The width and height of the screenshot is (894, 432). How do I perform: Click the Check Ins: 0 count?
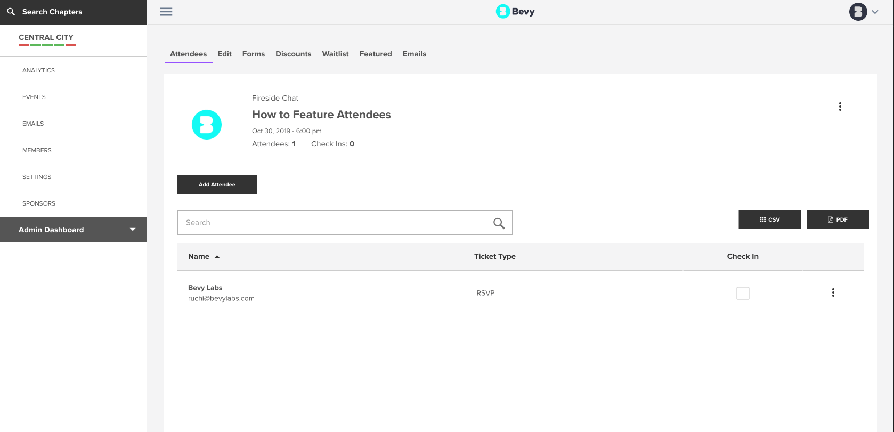pyautogui.click(x=332, y=144)
